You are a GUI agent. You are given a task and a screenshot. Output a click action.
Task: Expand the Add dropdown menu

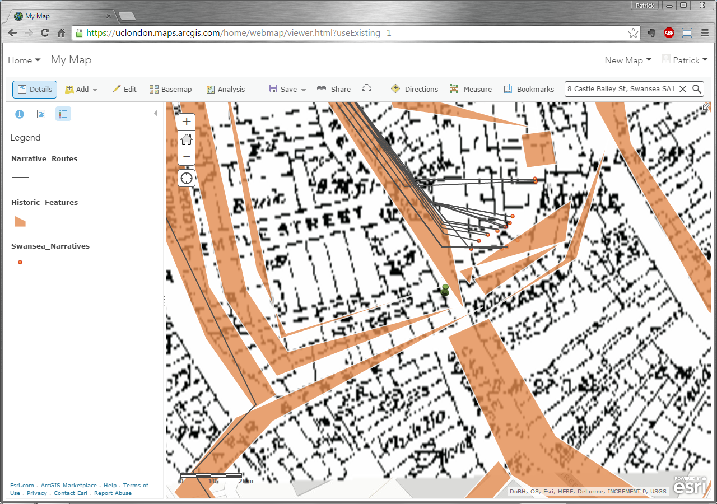coord(82,89)
